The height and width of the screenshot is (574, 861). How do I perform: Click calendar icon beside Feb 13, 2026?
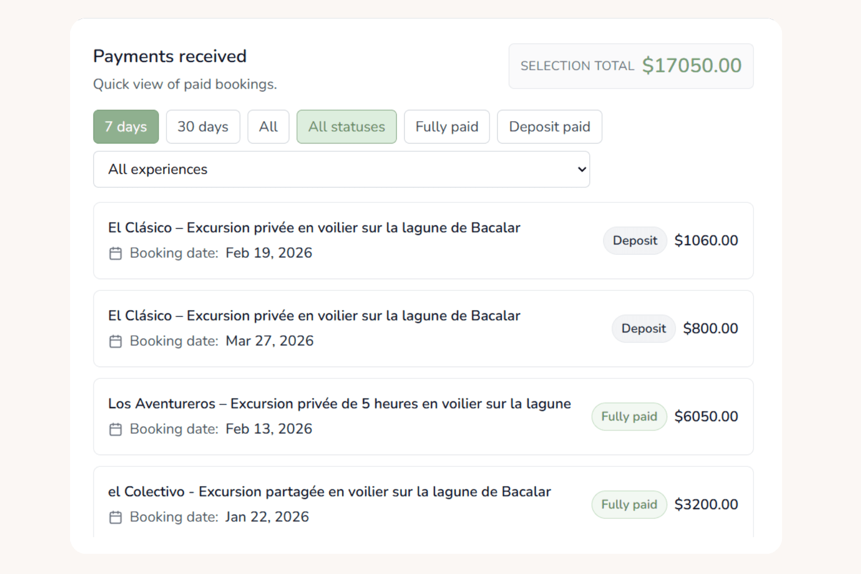115,429
